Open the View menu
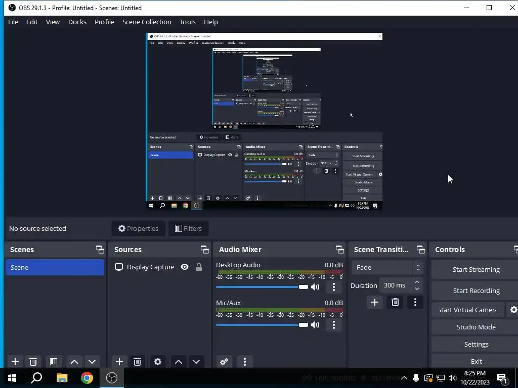 [53, 22]
